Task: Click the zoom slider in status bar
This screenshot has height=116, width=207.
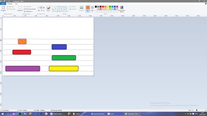Action: tap(197, 110)
